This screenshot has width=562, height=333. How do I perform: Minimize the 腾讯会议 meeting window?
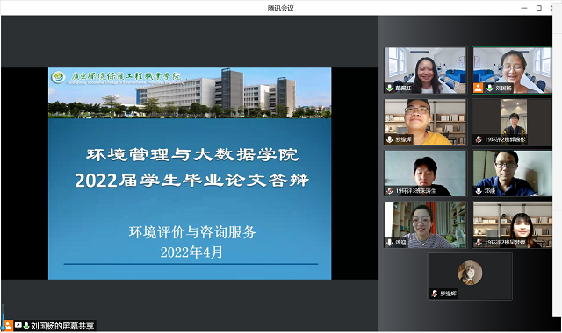pos(524,8)
